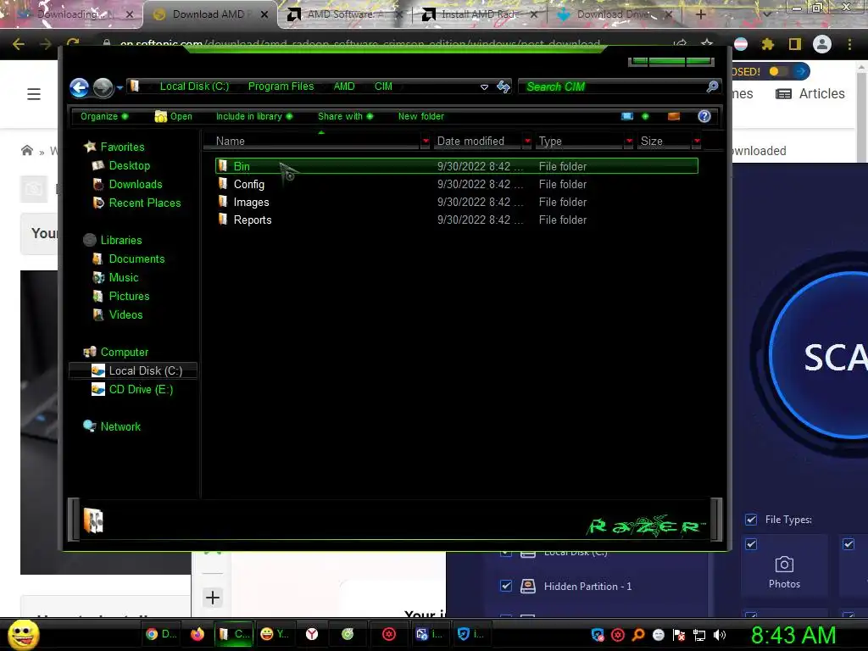
Task: Toggle the preview pane icon
Action: (674, 116)
